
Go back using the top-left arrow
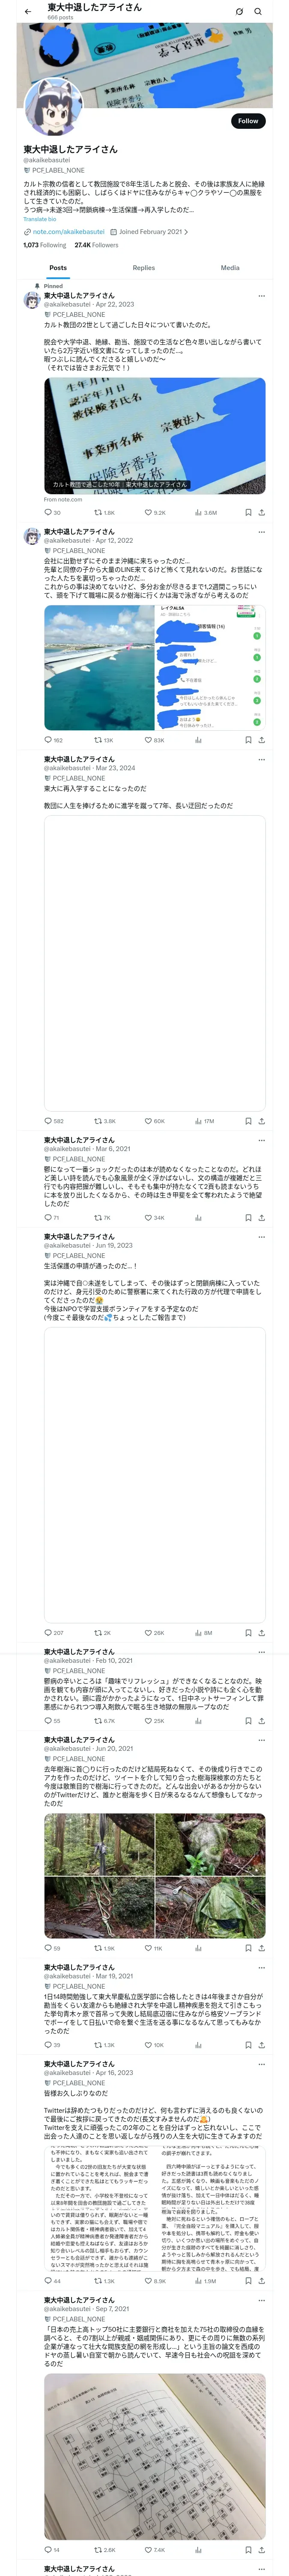point(28,11)
